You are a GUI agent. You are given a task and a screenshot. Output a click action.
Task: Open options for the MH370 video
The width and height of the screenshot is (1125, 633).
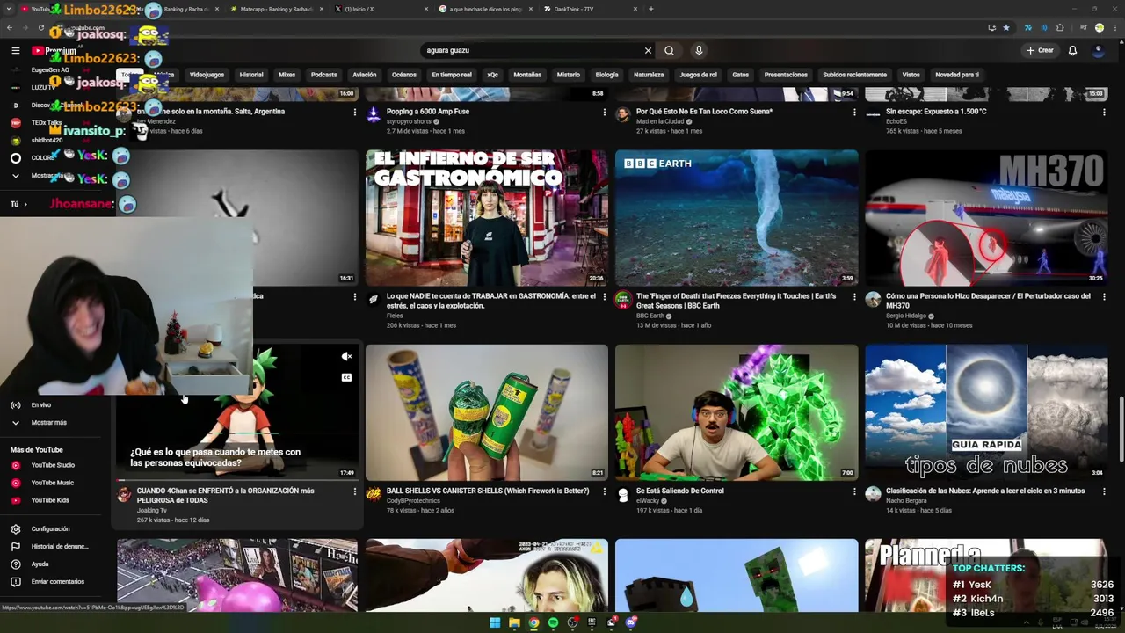1104,297
